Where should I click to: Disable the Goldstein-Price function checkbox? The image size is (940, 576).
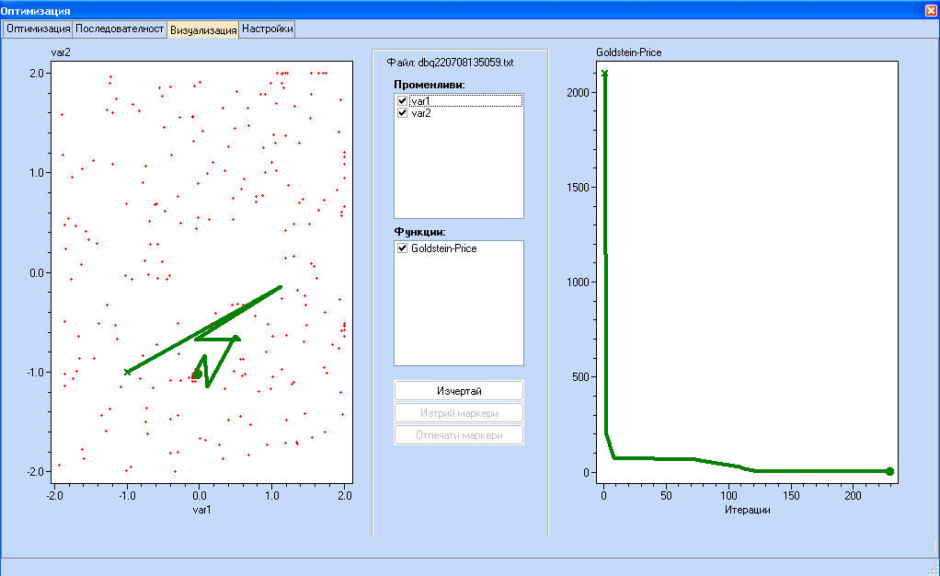point(402,248)
